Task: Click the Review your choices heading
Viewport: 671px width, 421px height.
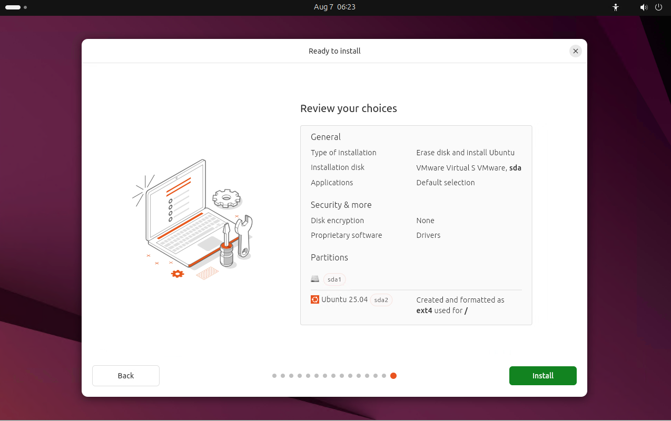Action: [349, 108]
